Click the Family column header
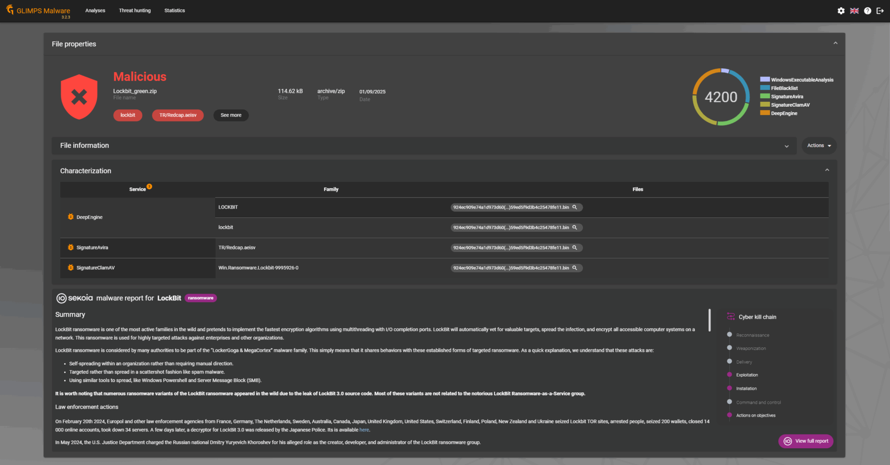This screenshot has width=890, height=465. pos(331,189)
